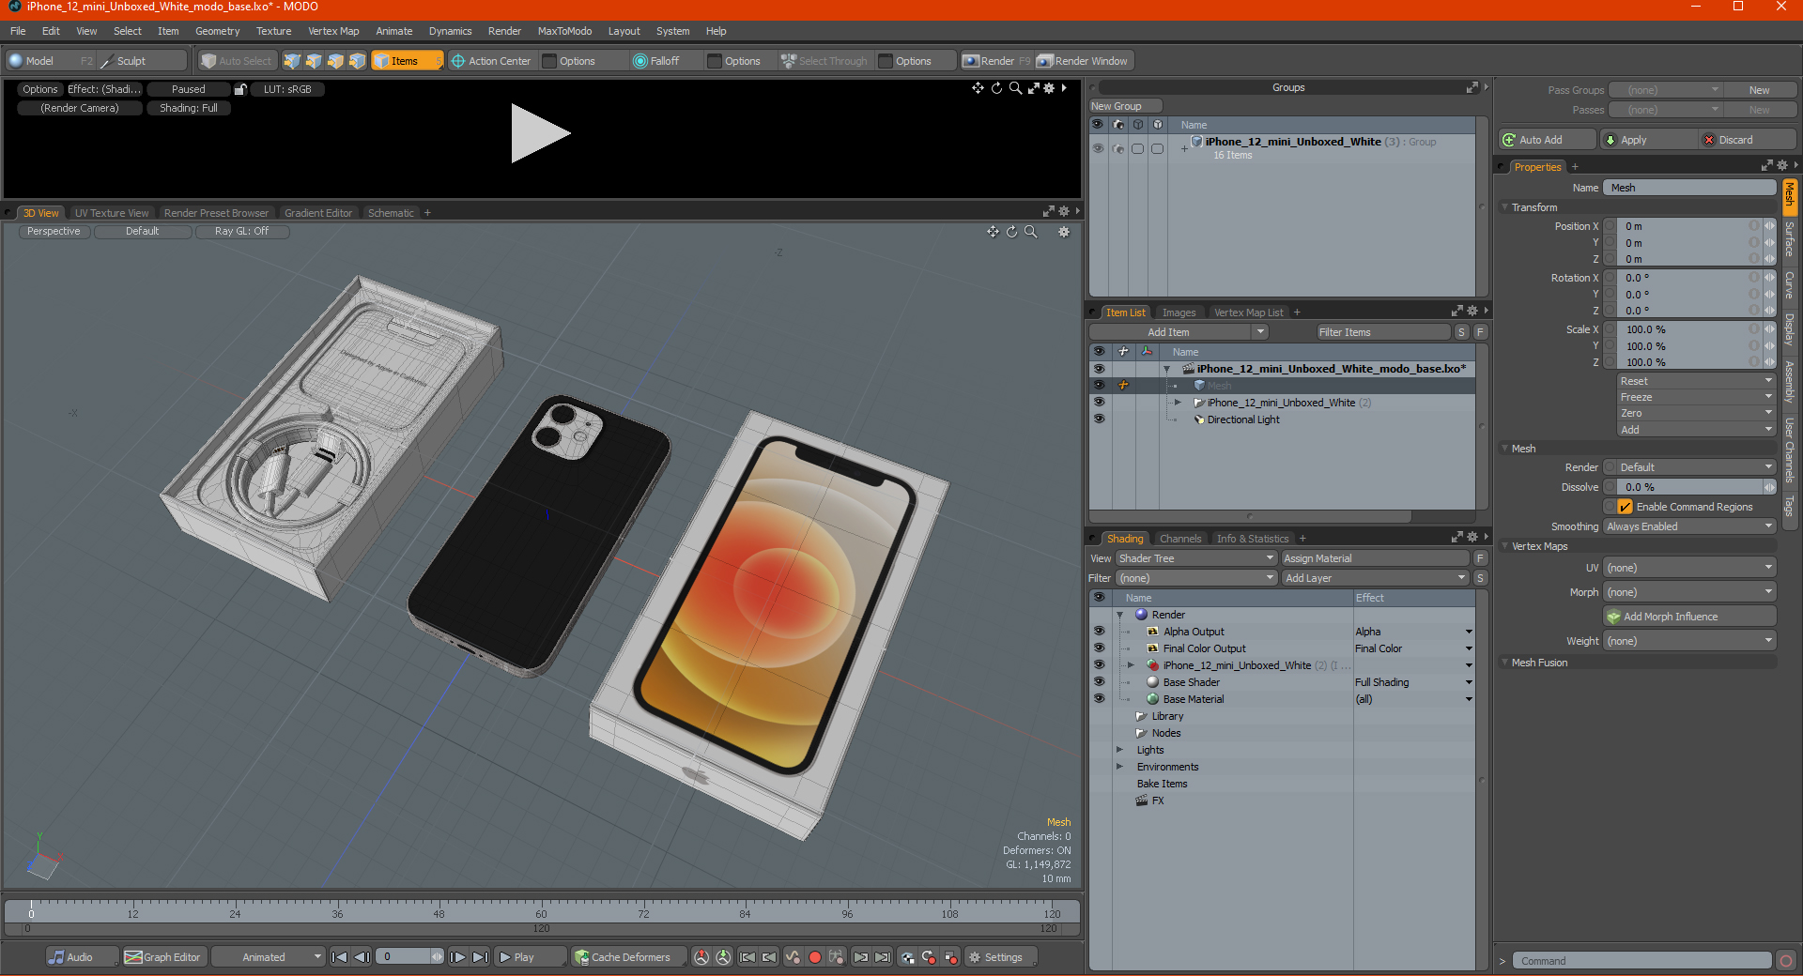
Task: Click Assign Material button
Action: 1376,558
